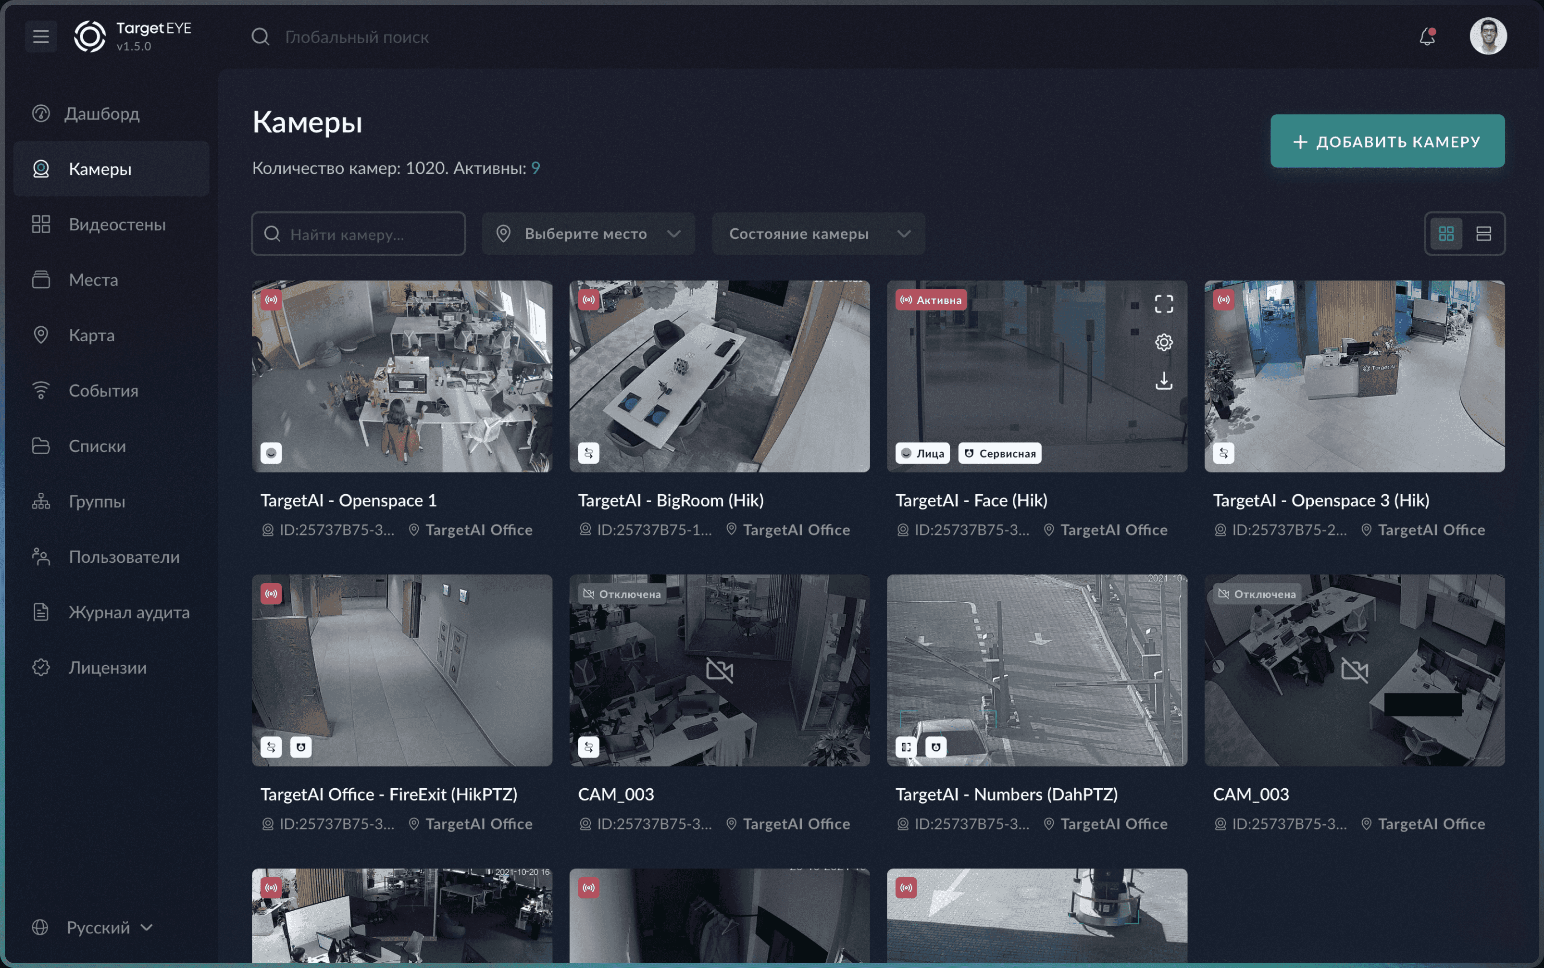1544x968 pixels.
Task: Open settings gear on Face (Hik) camera
Action: 1163,343
